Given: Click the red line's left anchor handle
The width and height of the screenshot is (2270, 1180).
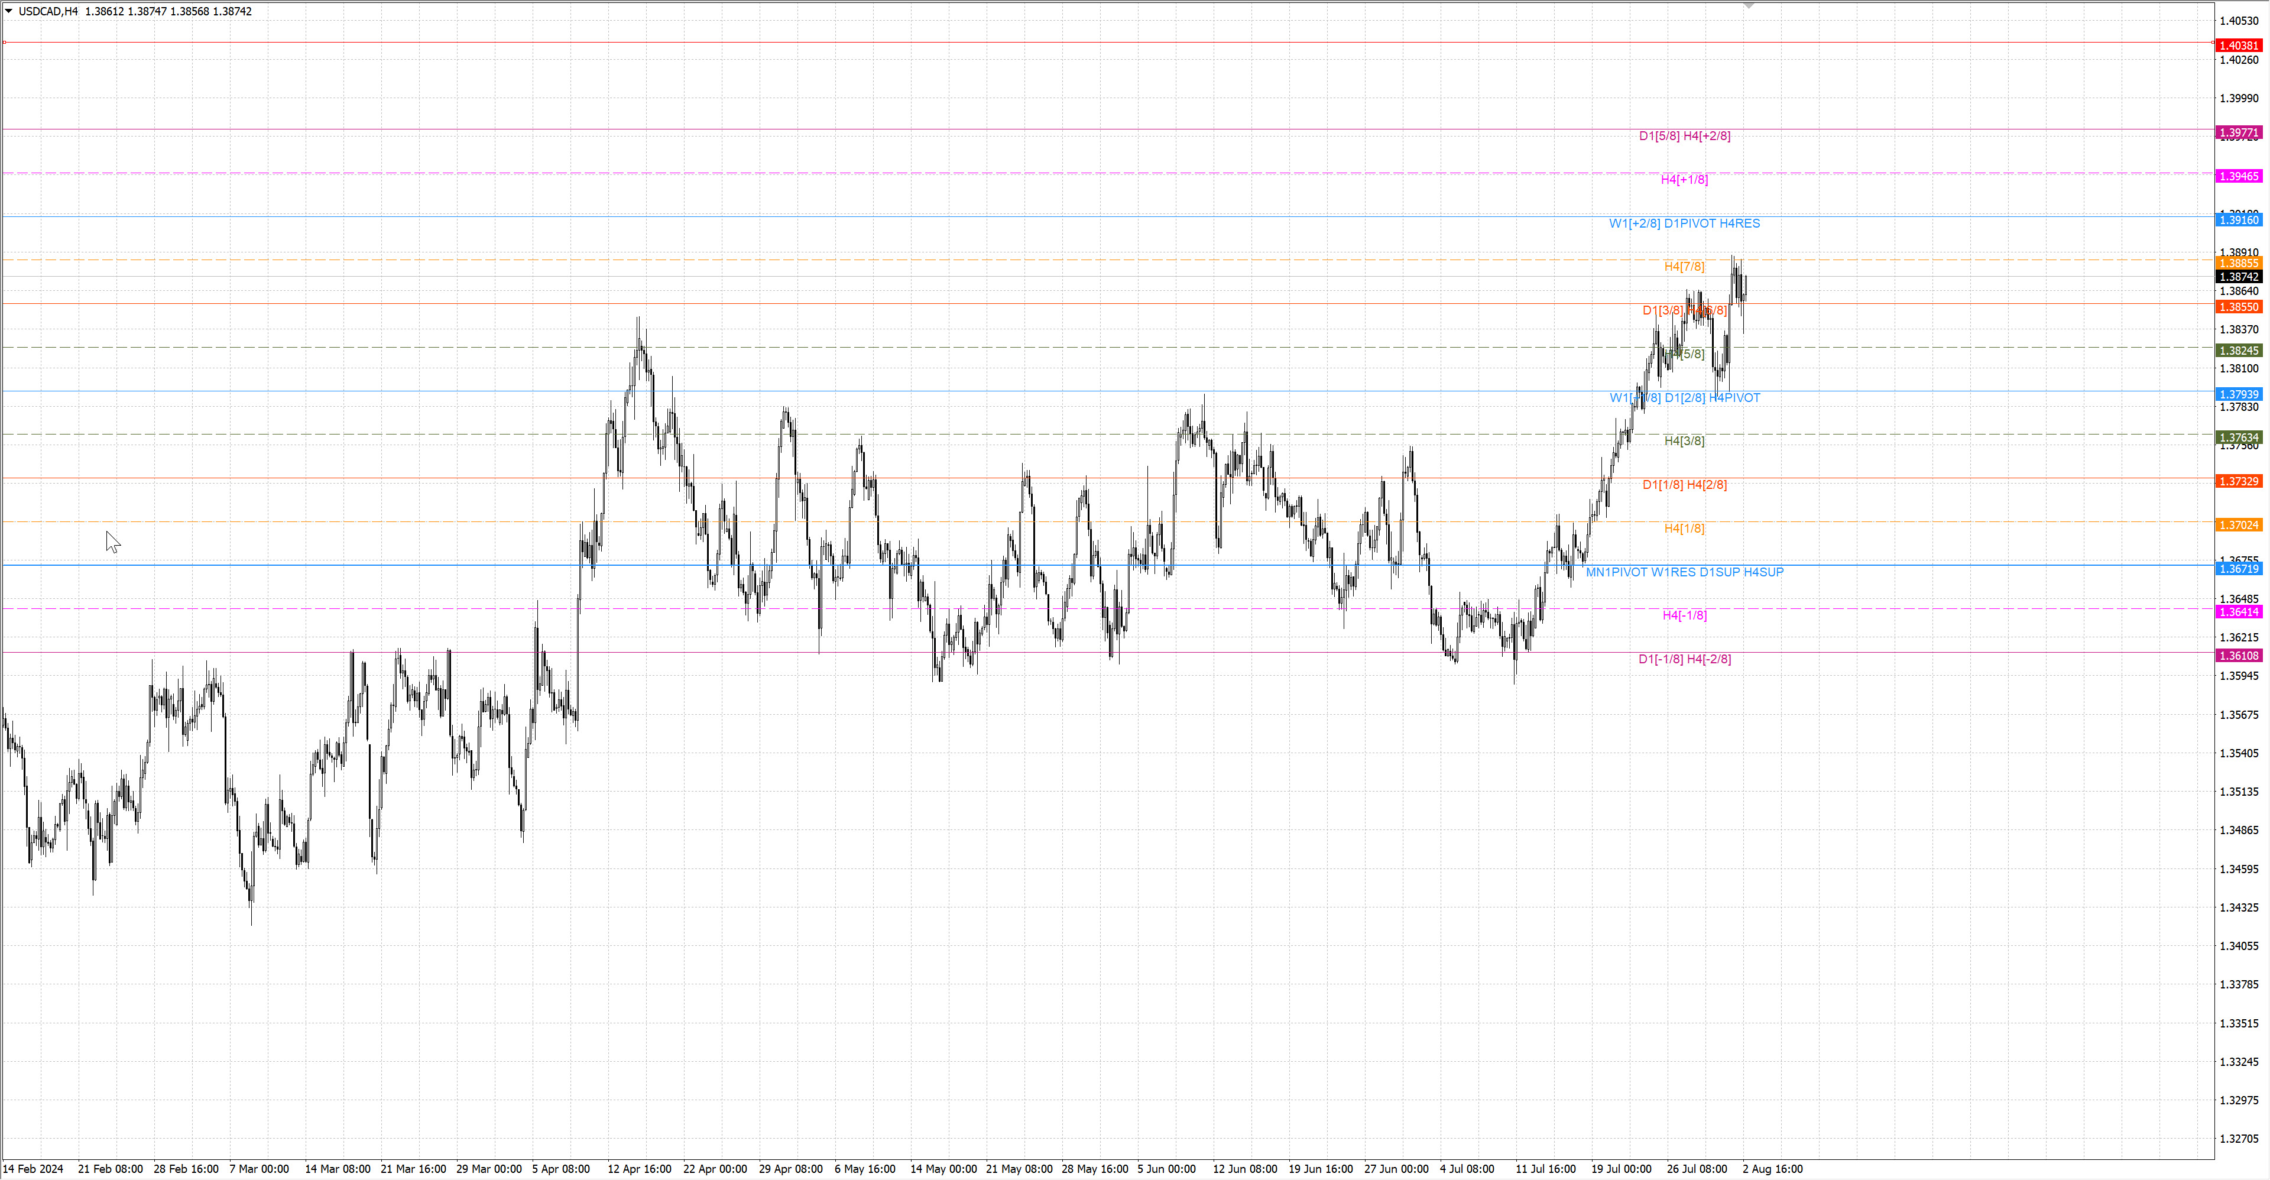Looking at the screenshot, I should click(x=4, y=43).
